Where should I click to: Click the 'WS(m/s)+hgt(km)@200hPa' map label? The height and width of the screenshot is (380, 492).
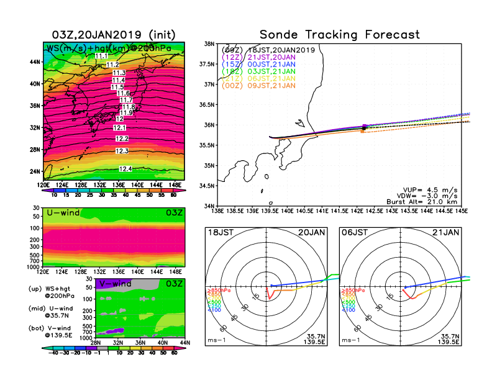click(x=109, y=48)
